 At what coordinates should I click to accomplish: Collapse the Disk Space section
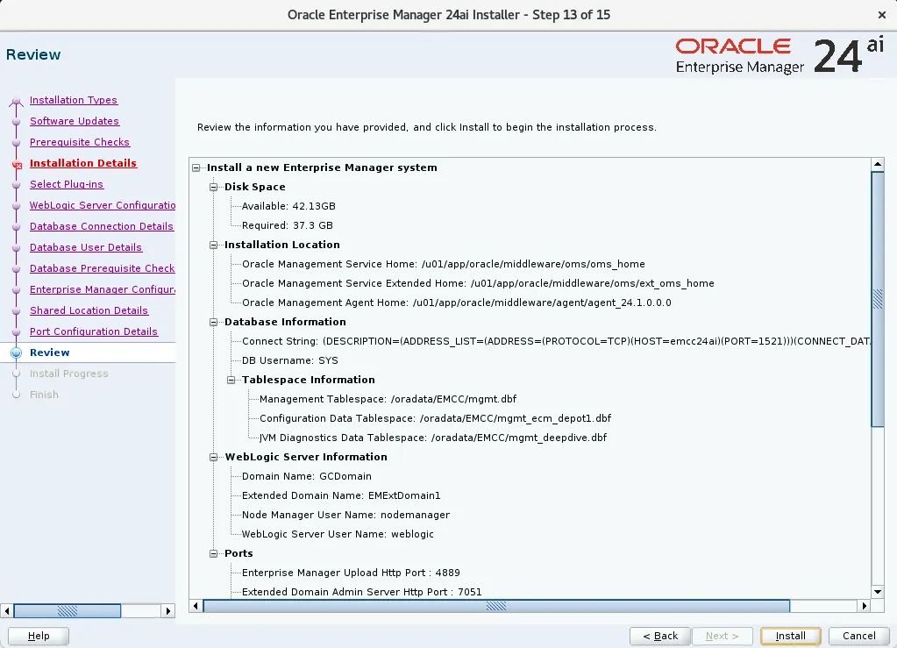coord(215,187)
